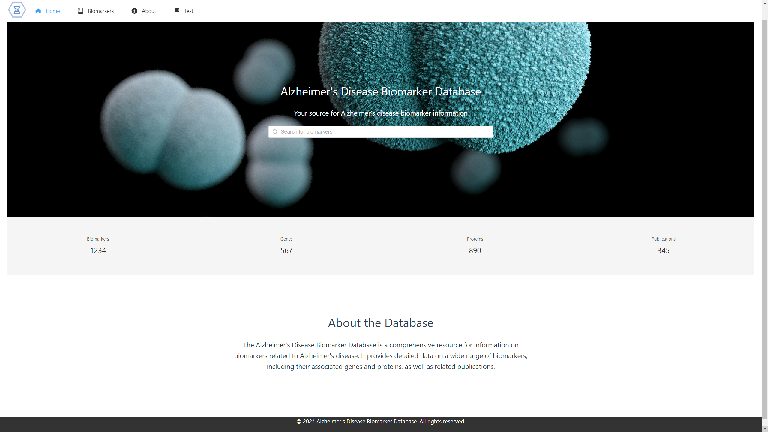
Task: Click the About info circle icon
Action: pyautogui.click(x=134, y=11)
